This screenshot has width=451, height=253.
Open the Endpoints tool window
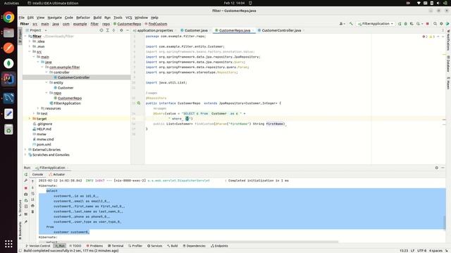tap(219, 246)
